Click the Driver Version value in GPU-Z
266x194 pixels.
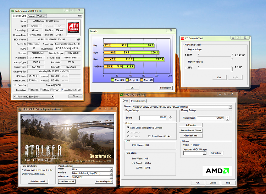(x=54, y=71)
